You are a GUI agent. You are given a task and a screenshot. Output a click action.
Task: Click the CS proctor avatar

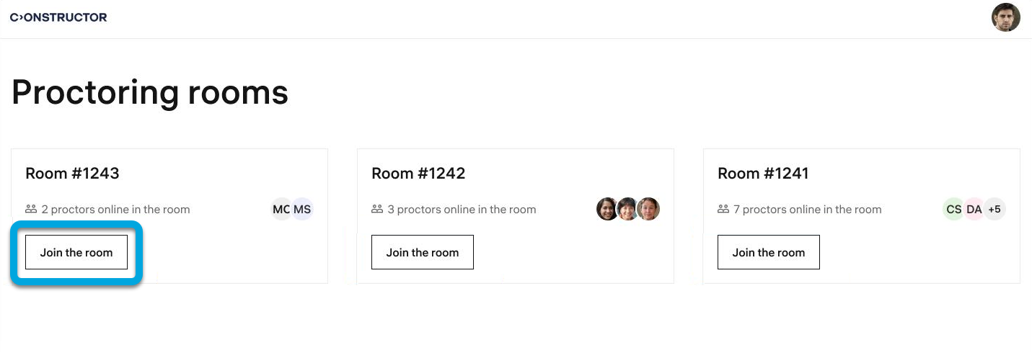coord(953,210)
